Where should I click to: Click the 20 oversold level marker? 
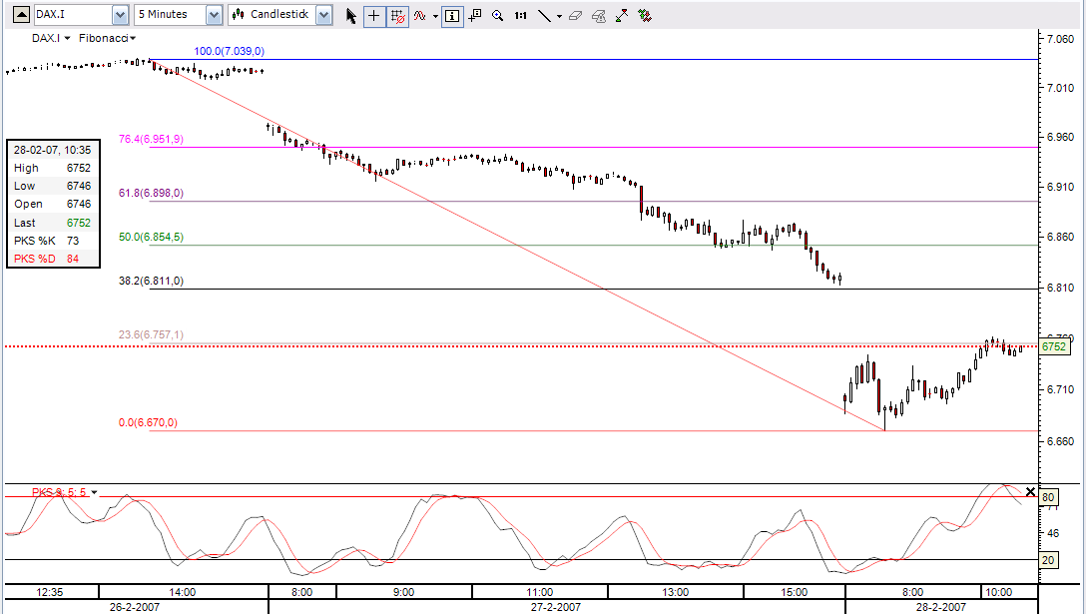1048,560
